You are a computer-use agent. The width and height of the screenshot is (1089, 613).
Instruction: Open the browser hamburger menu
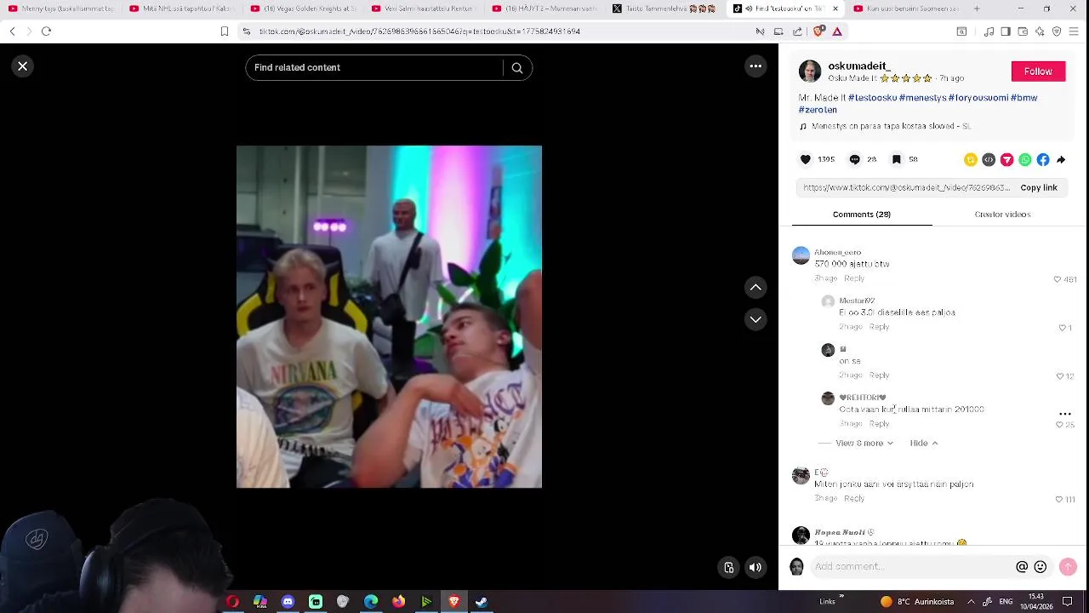point(1075,32)
